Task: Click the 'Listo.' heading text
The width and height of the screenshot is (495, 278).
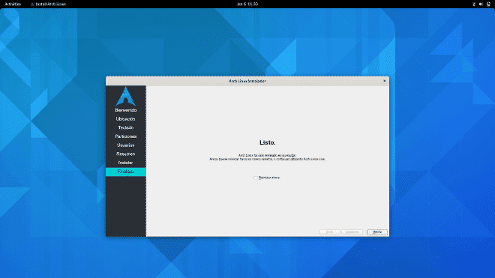Action: tap(268, 142)
